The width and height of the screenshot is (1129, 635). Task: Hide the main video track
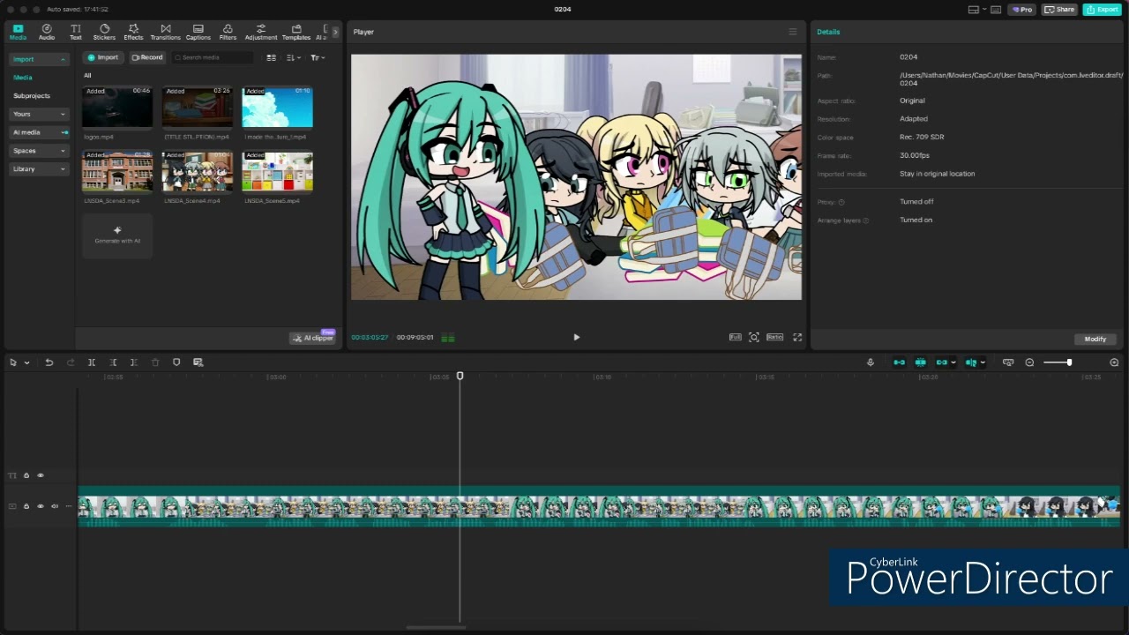point(40,506)
